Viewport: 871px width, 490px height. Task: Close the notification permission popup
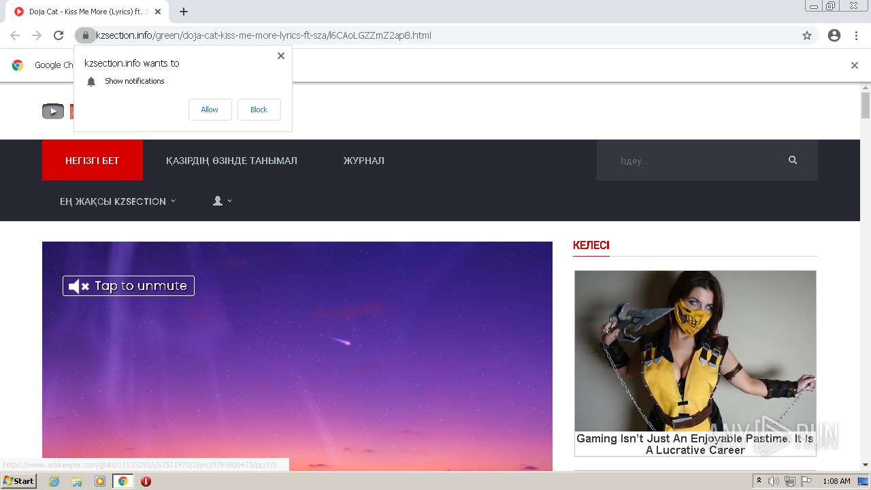(x=281, y=56)
